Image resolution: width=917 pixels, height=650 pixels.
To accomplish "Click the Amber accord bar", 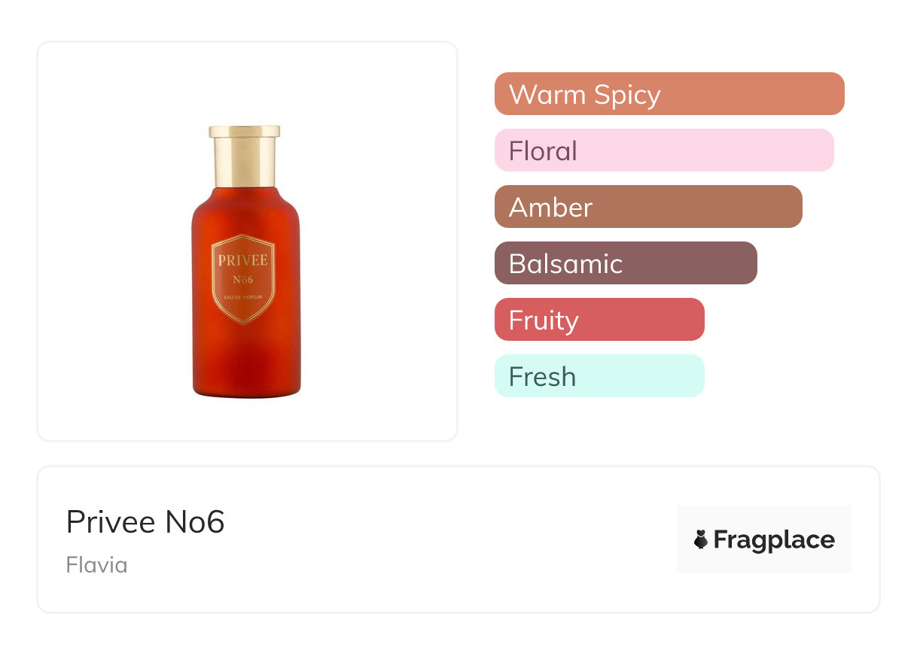I will [648, 207].
